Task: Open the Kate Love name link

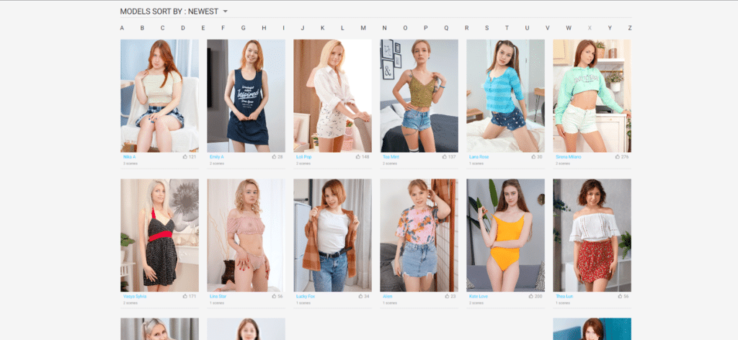Action: pos(479,296)
